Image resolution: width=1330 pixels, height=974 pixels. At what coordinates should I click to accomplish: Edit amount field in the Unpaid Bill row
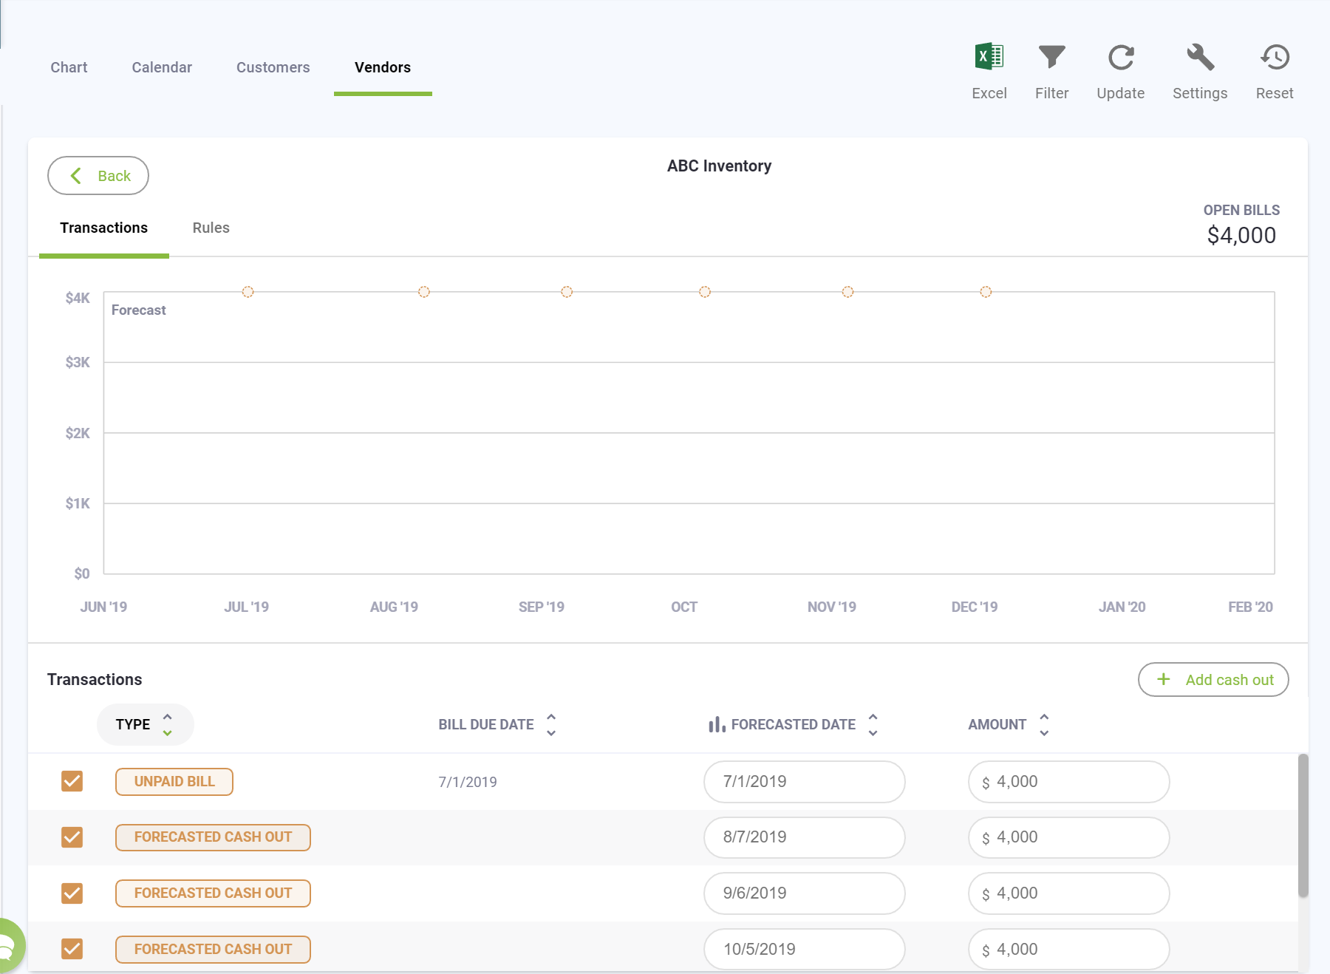(1069, 782)
